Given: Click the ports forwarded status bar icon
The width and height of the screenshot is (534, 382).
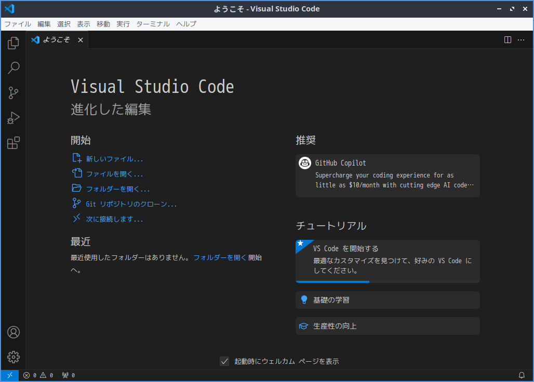Looking at the screenshot, I should [69, 375].
